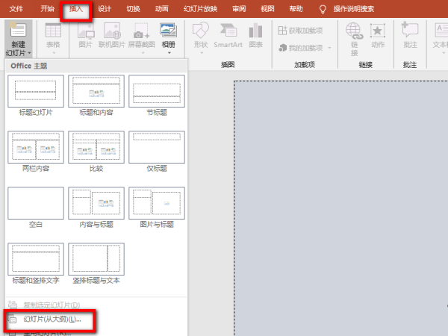Select Slides from Outline (幻灯片(从大纲)) option
The height and width of the screenshot is (336, 448).
tap(52, 319)
